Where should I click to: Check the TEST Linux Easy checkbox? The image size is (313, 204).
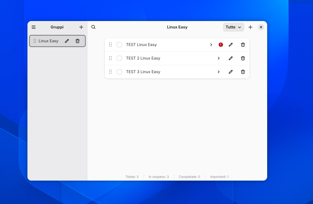pos(119,45)
